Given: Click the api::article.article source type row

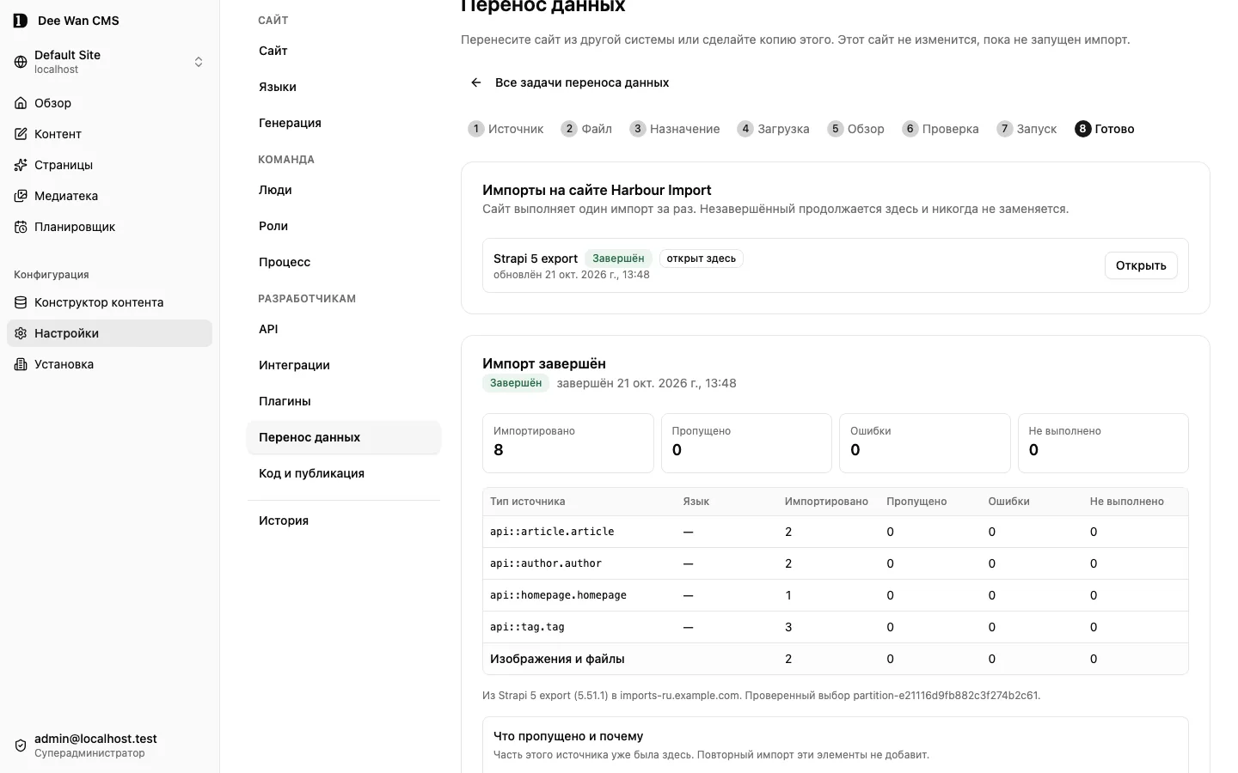Looking at the screenshot, I should coord(836,532).
